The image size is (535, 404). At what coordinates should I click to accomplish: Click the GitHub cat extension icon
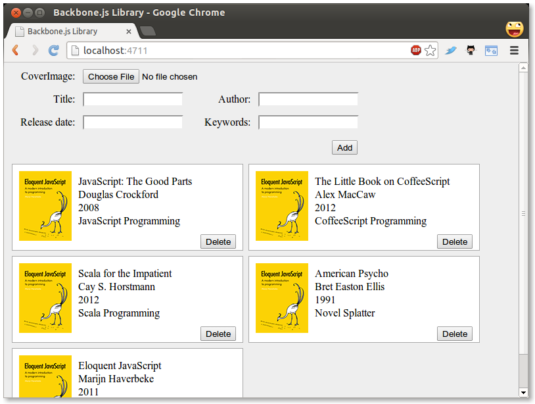(471, 51)
